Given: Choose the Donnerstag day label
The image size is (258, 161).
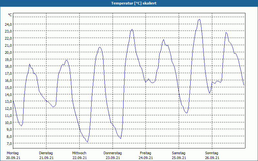Looking at the screenshot, I should [113, 153].
